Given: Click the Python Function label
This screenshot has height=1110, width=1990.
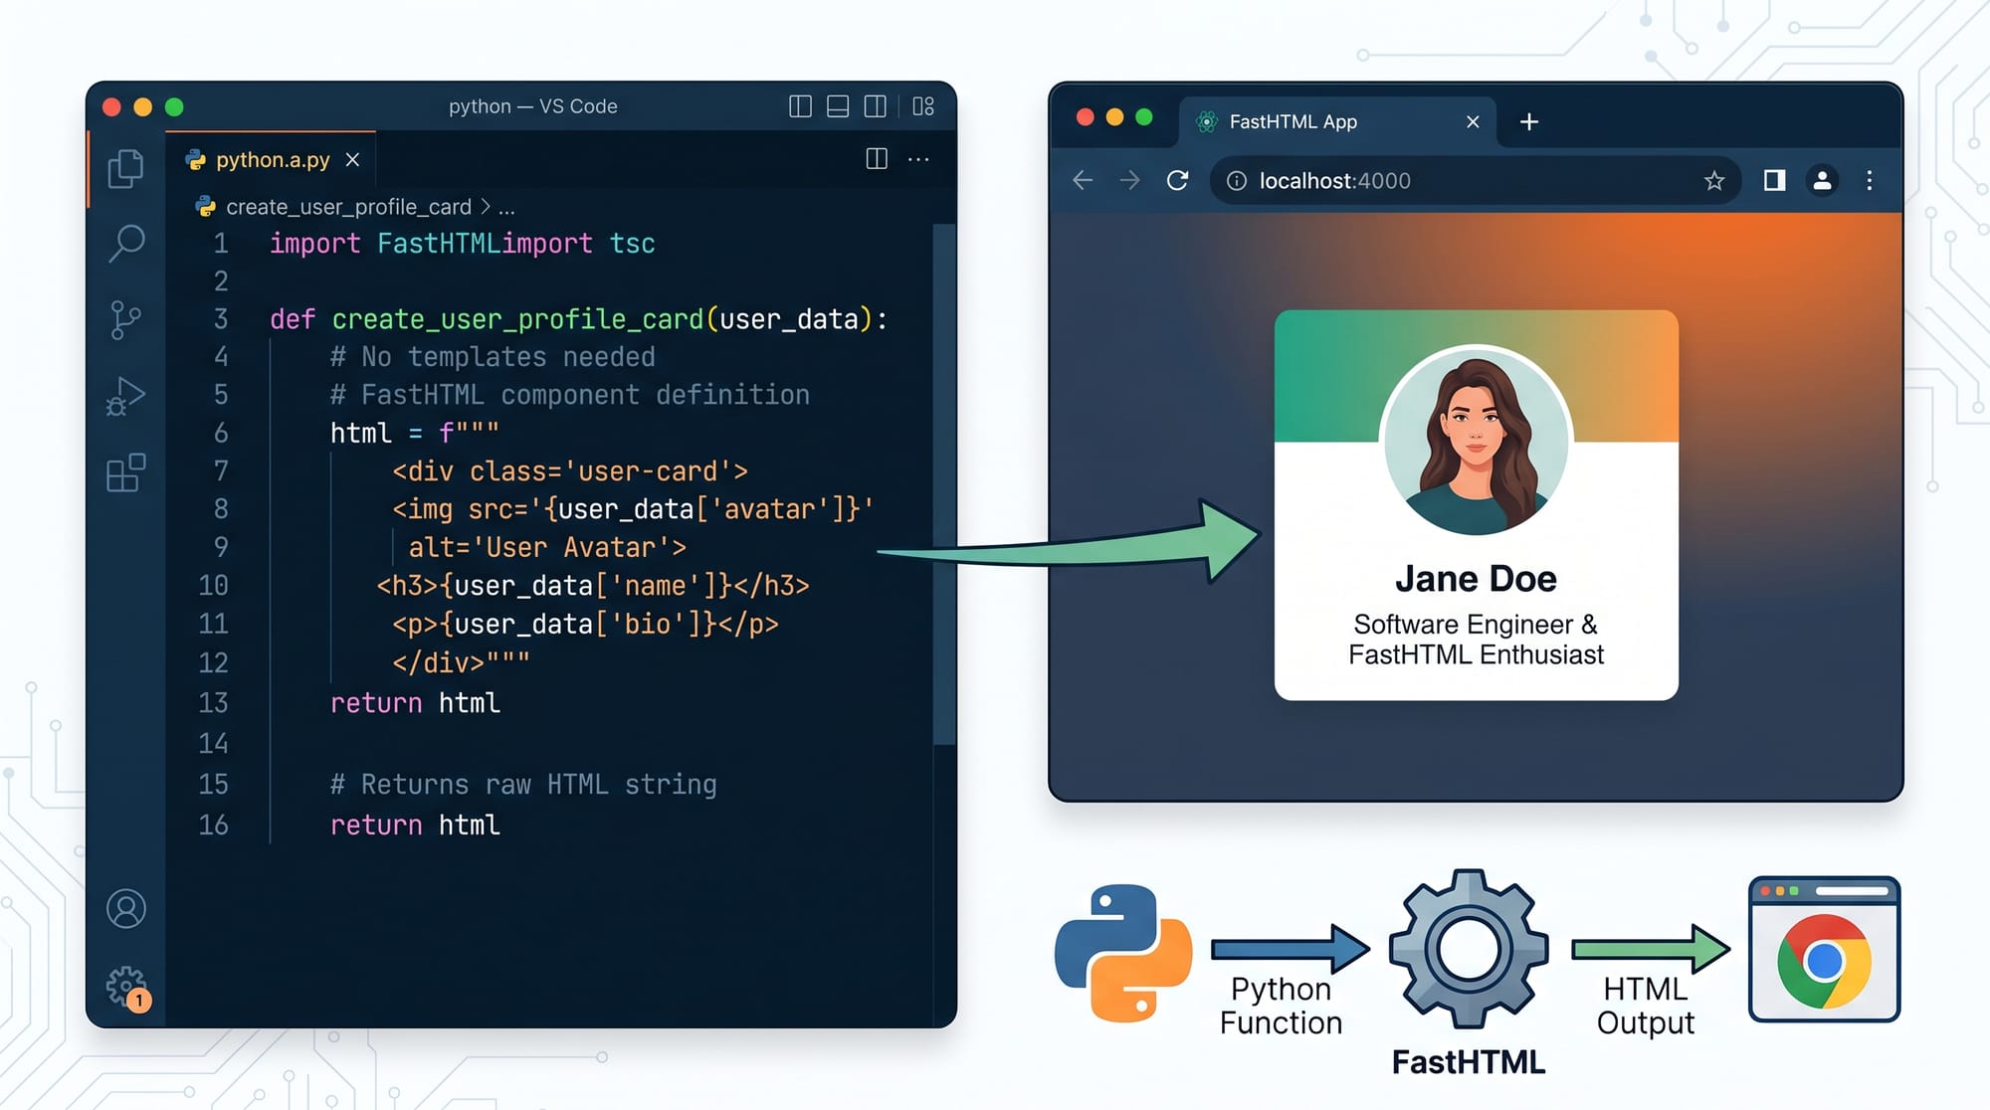Looking at the screenshot, I should [1282, 1006].
